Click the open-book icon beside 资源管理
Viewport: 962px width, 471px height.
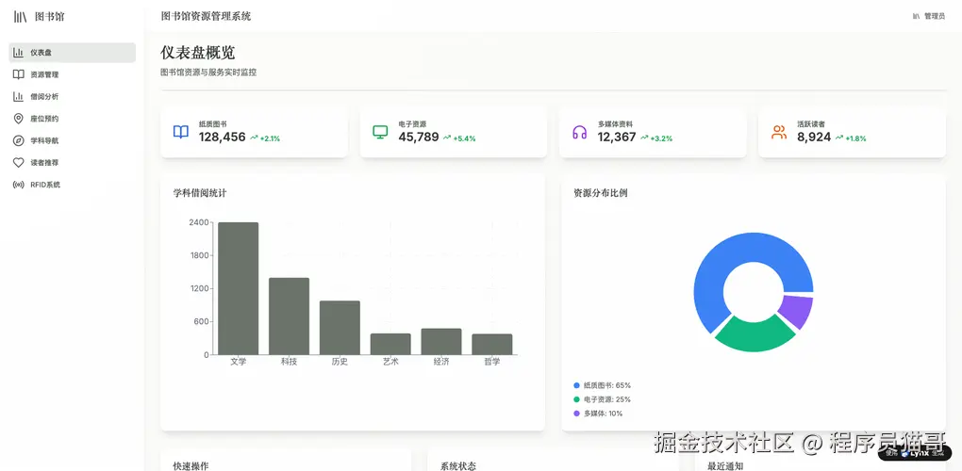(19, 74)
